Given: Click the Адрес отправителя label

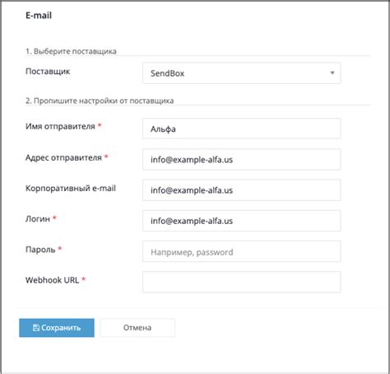Looking at the screenshot, I should click(x=63, y=157).
